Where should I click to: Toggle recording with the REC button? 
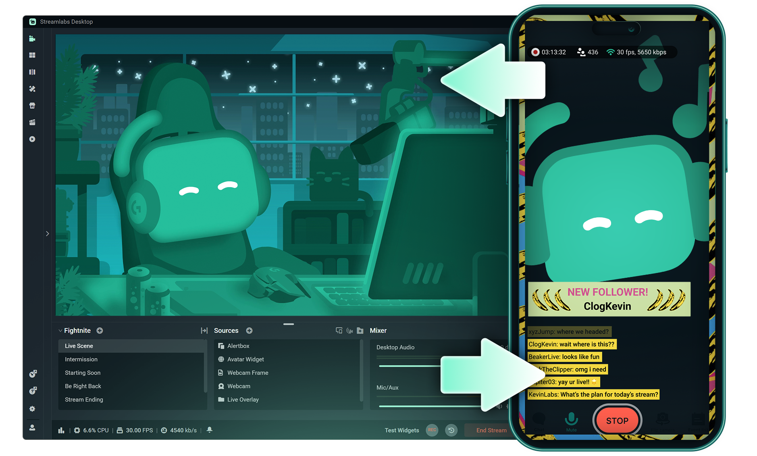coord(432,430)
